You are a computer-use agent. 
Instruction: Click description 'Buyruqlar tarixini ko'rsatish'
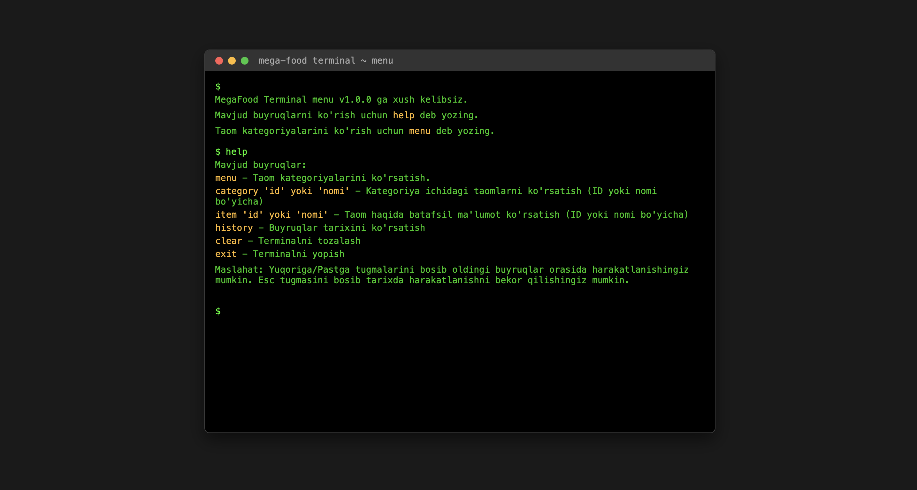[x=347, y=228]
